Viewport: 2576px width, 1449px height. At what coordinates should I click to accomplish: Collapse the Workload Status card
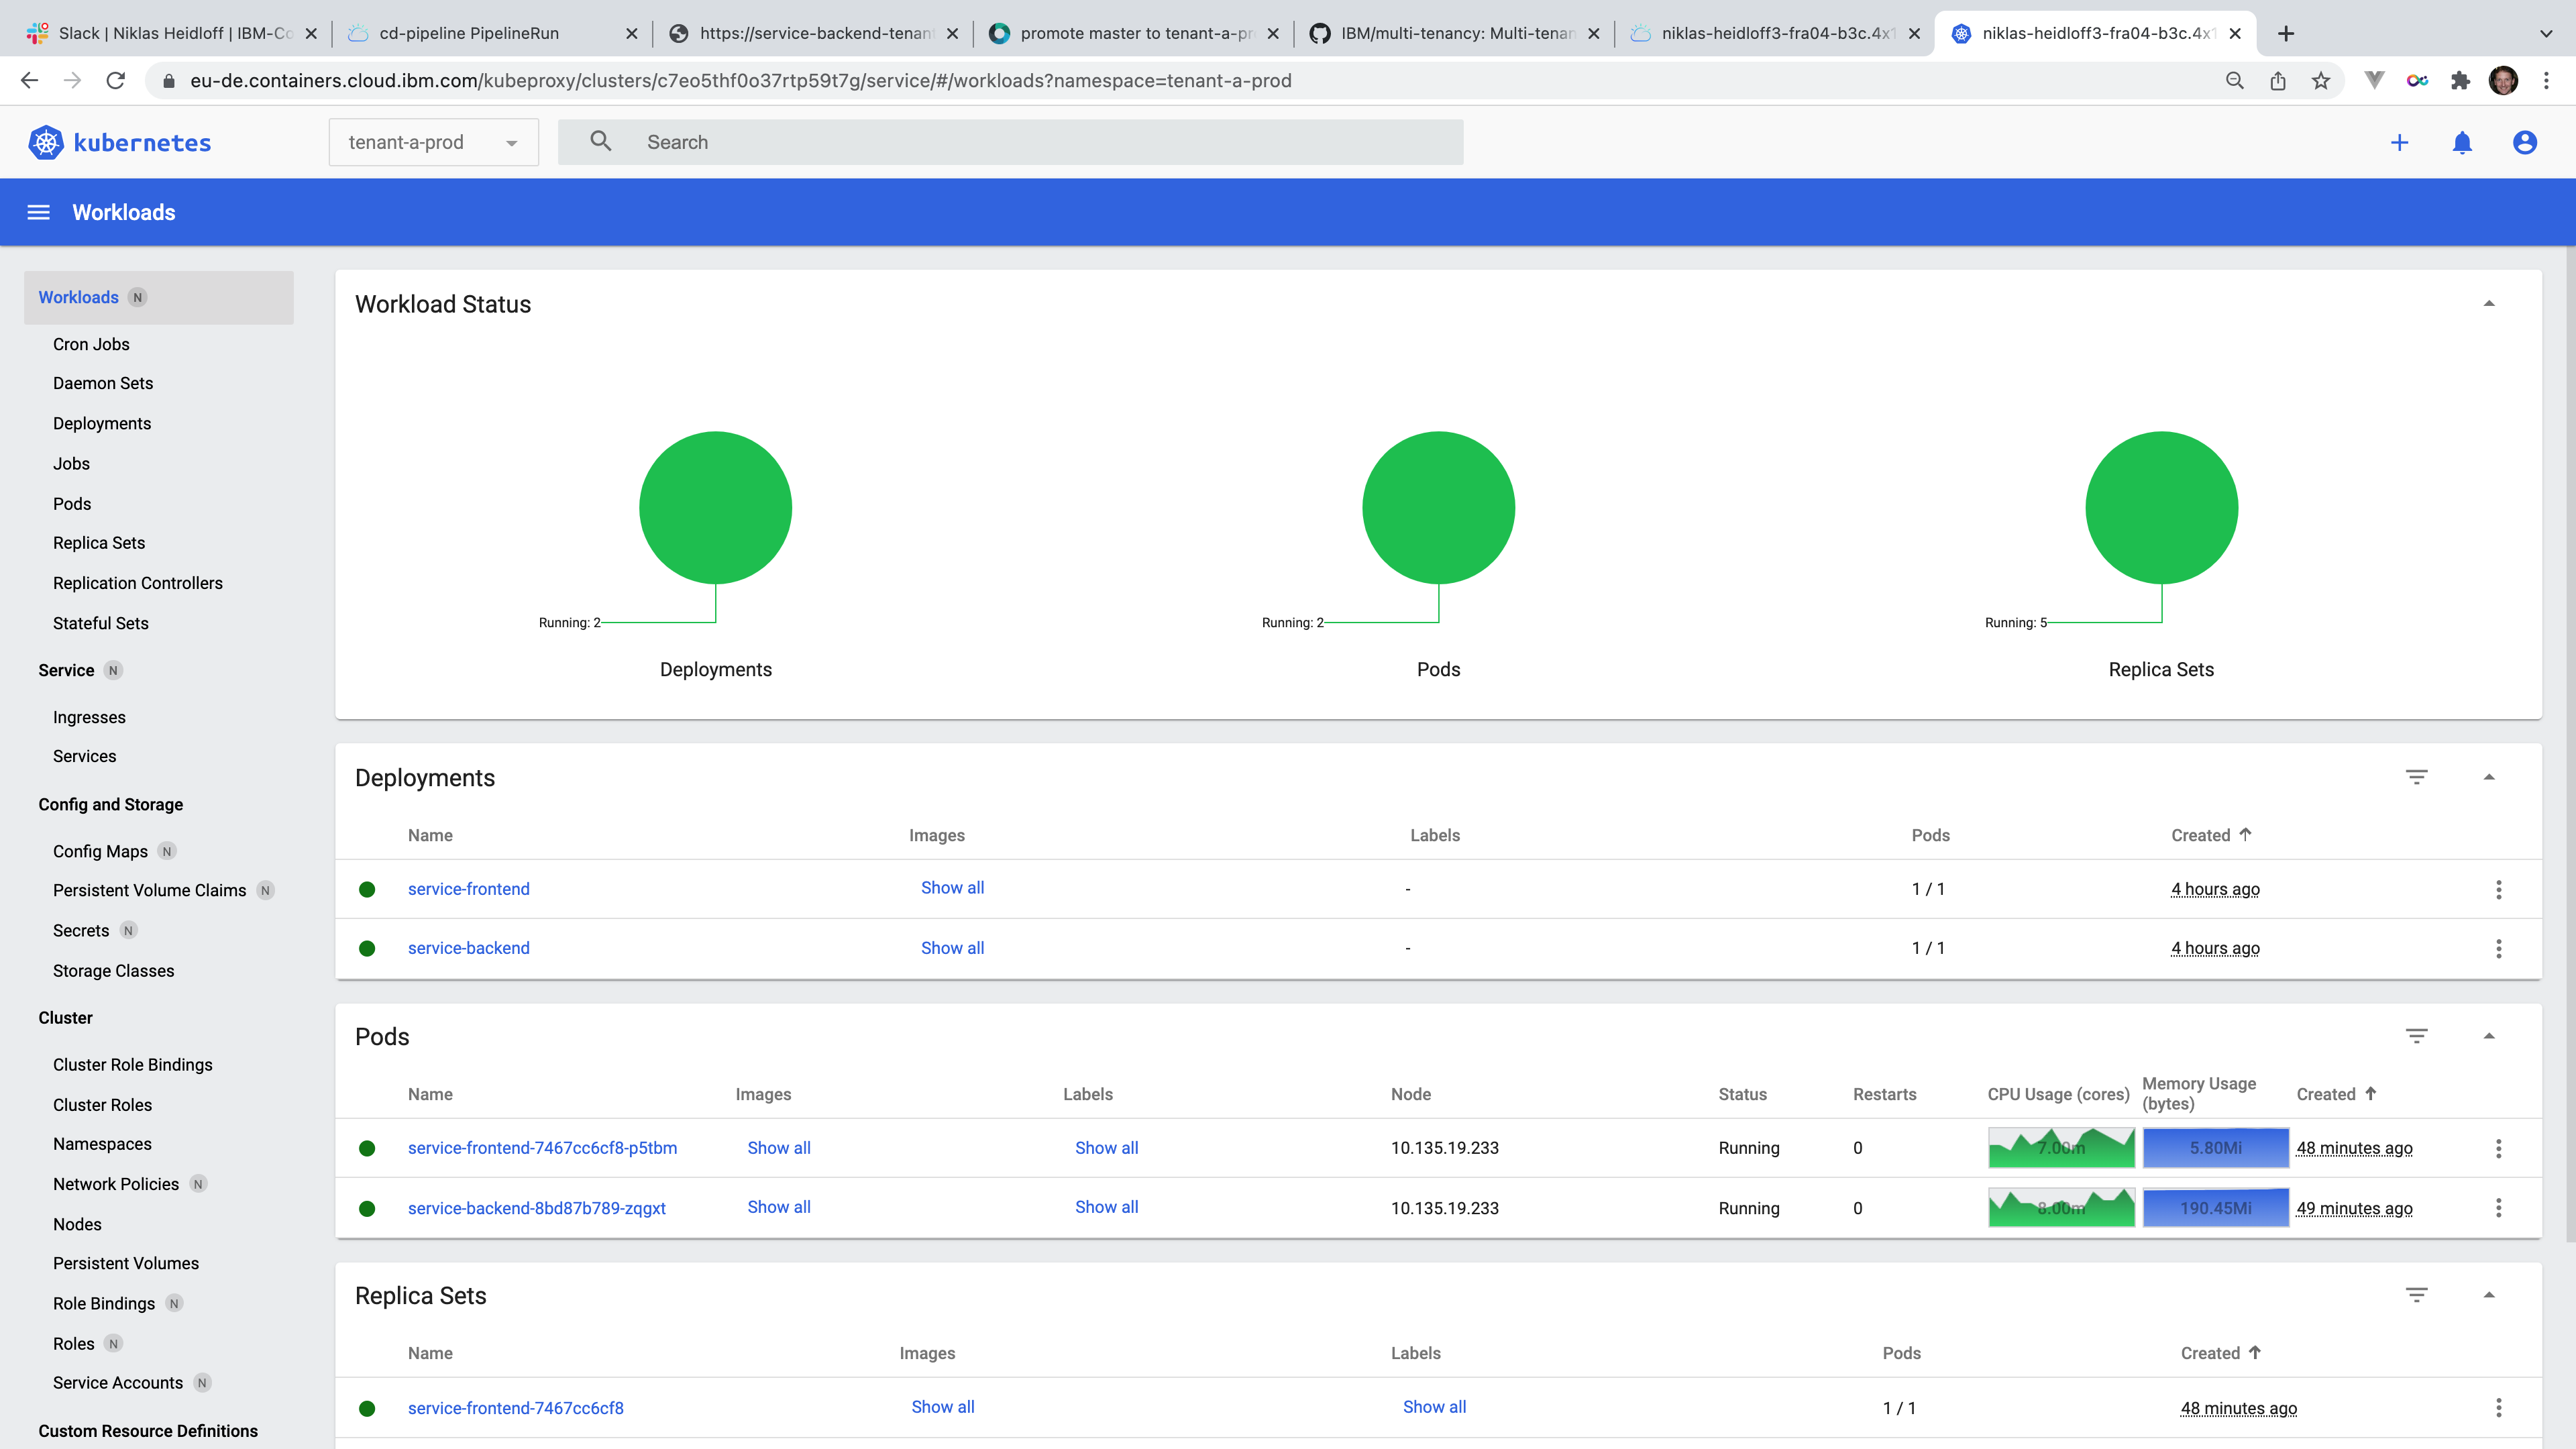pos(2489,304)
